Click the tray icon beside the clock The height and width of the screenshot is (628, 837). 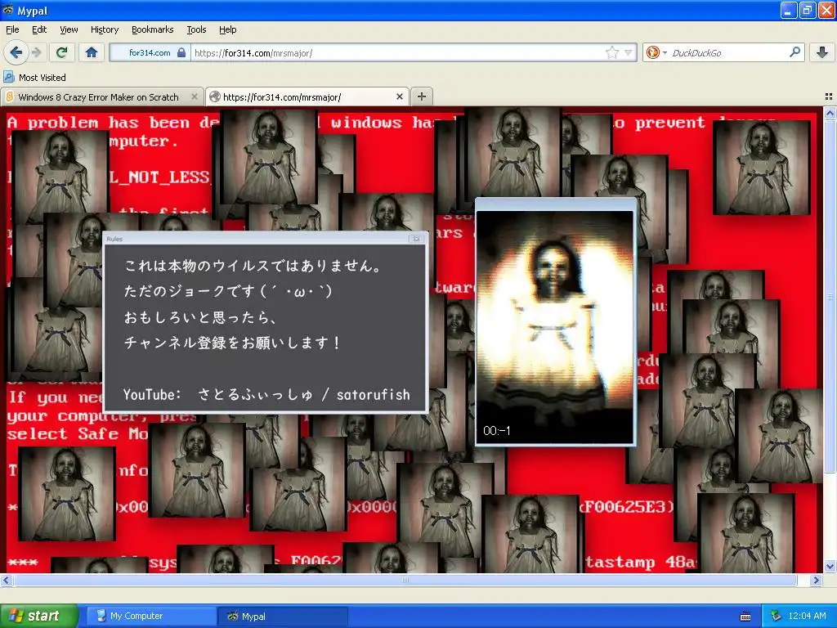coord(776,616)
